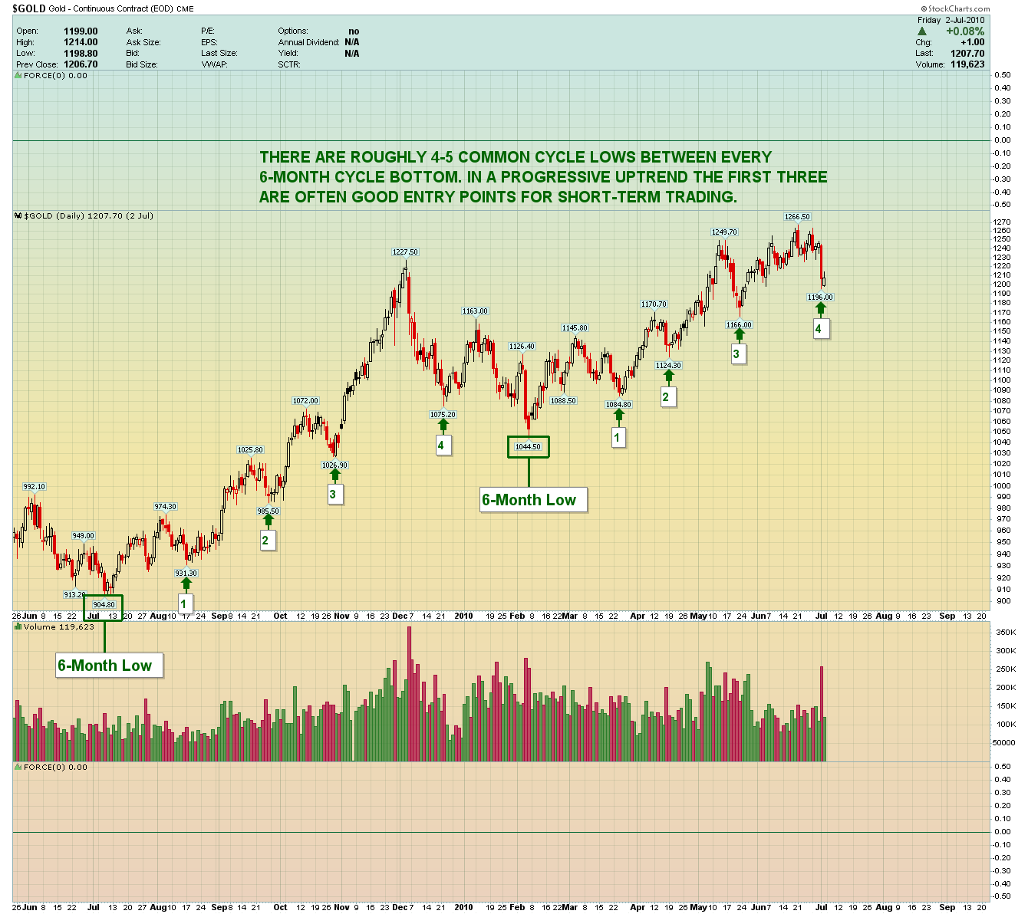Click the 1124.30 price label
Viewport: 1028px width, 914px height.
pyautogui.click(x=668, y=366)
